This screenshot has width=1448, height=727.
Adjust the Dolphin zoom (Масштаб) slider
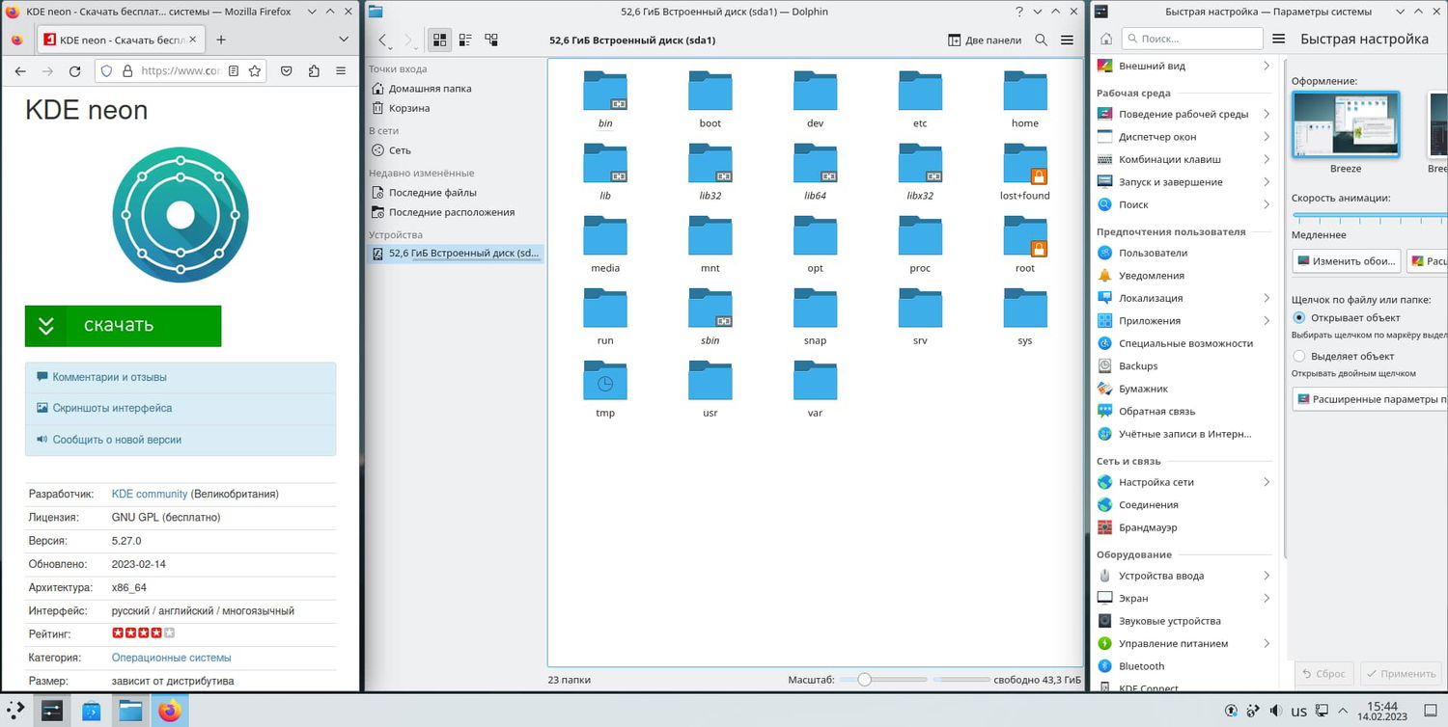click(883, 680)
